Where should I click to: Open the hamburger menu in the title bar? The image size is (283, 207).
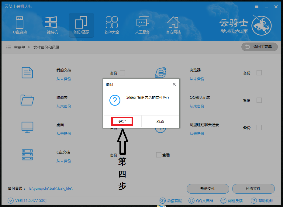[x=257, y=6]
